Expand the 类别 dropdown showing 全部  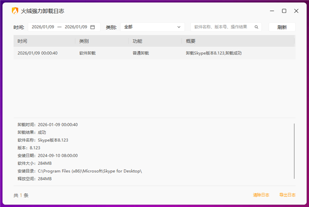152,27
